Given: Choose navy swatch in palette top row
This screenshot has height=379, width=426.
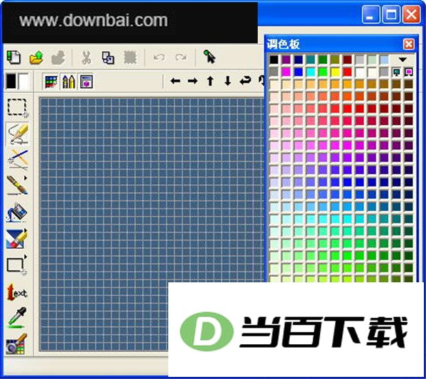Looking at the screenshot, I should tap(298, 60).
